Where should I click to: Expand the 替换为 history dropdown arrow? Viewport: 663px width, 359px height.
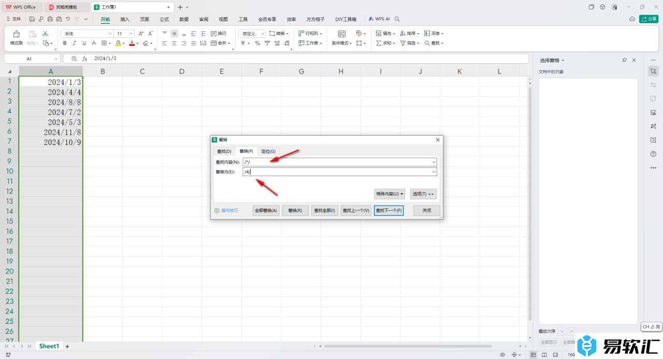tap(434, 172)
